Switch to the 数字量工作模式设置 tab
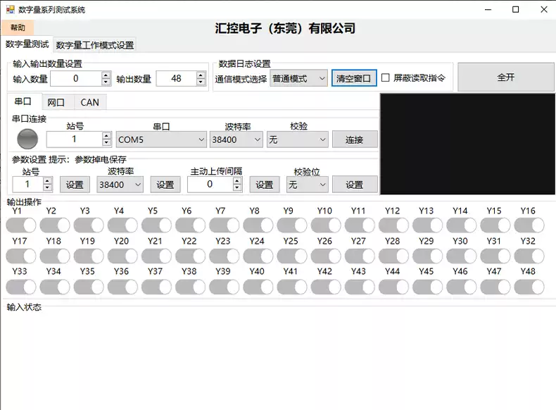This screenshot has height=410, width=556. tap(95, 45)
